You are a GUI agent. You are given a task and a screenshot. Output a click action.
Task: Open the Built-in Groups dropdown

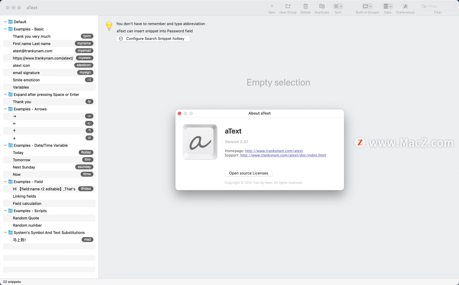click(367, 6)
